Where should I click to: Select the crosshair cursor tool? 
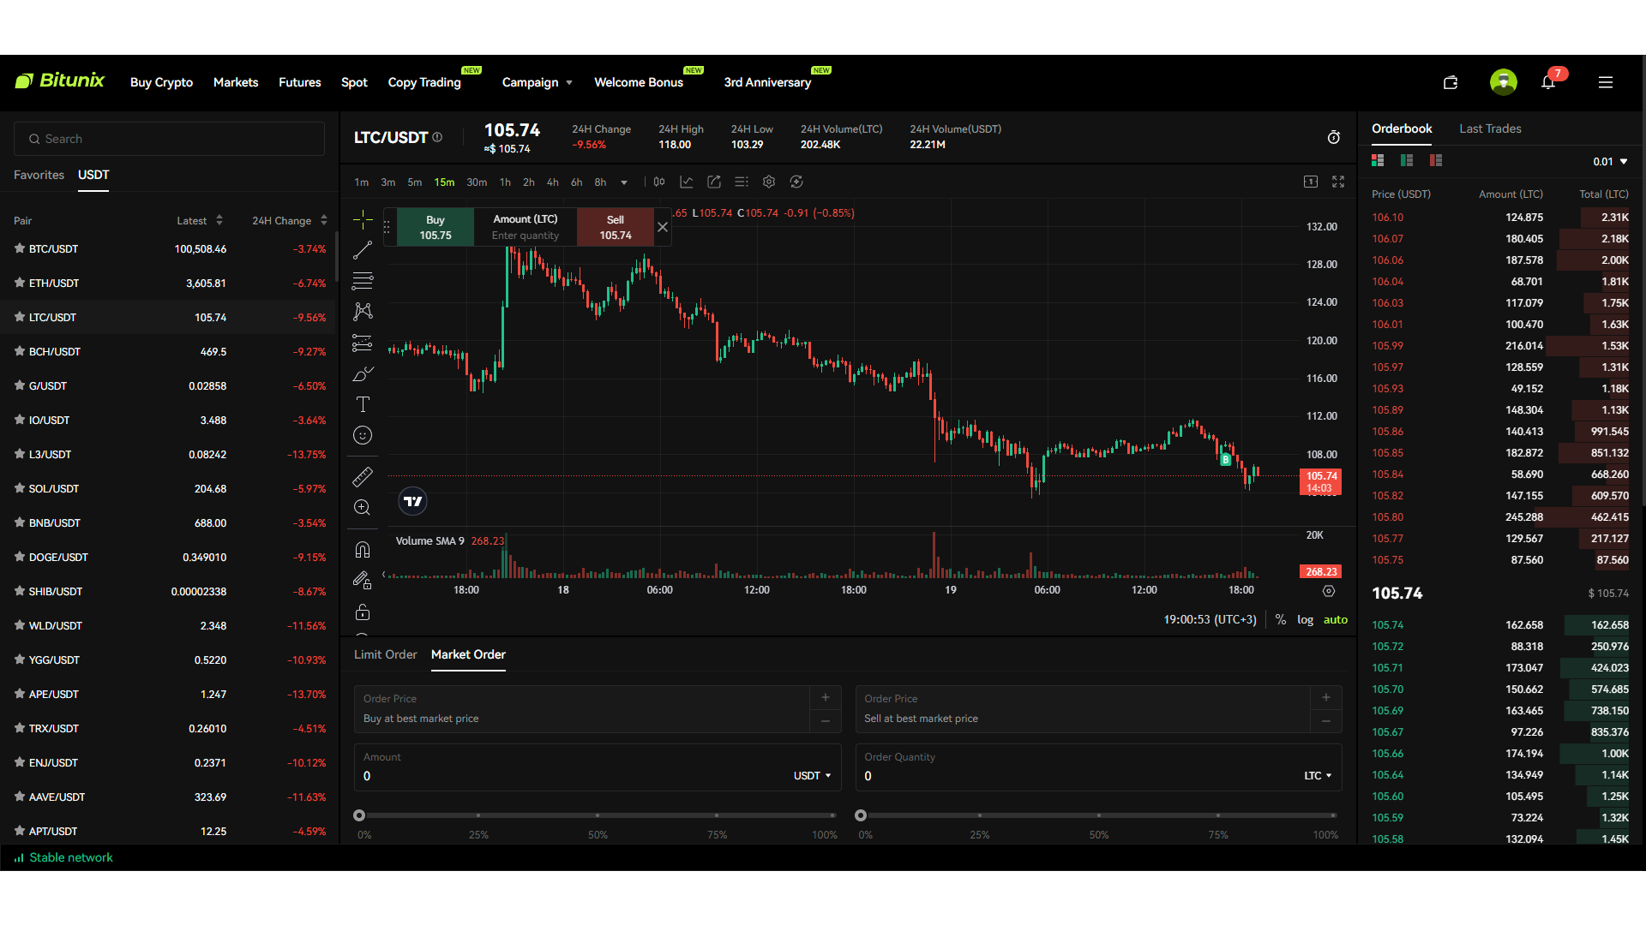(363, 220)
